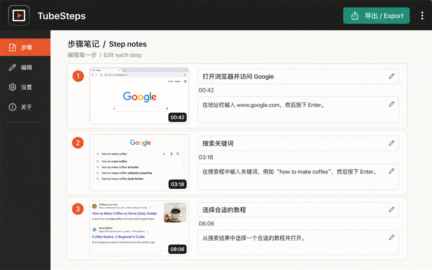The image size is (432, 270).
Task: Click the step 1 Google homepage thumbnail
Action: pos(139,96)
